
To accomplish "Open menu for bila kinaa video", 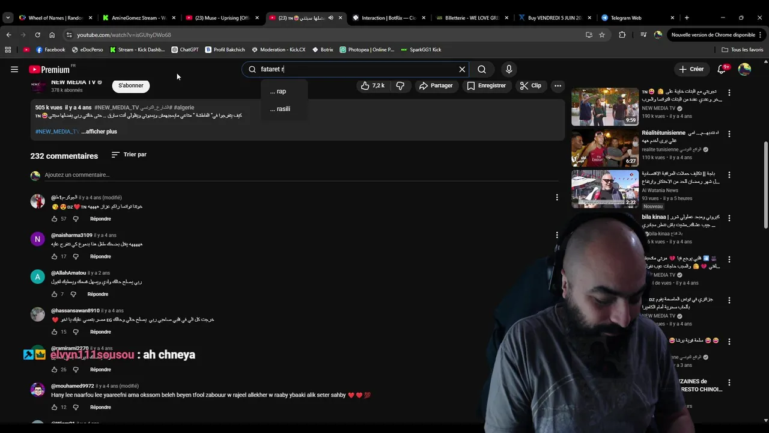I will (729, 218).
